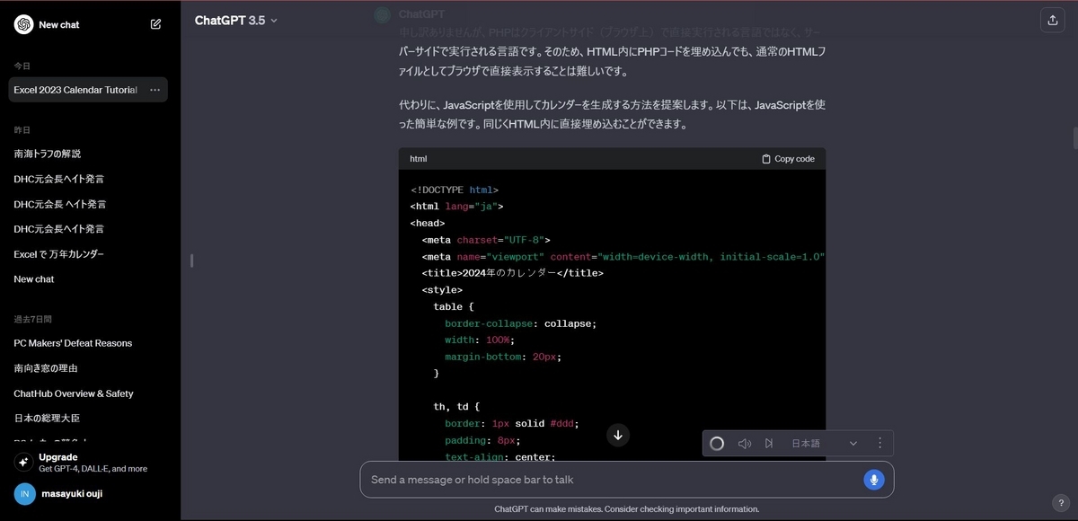This screenshot has height=521, width=1078.
Task: Click the loading circle icon in the voice toolbar
Action: (x=717, y=444)
